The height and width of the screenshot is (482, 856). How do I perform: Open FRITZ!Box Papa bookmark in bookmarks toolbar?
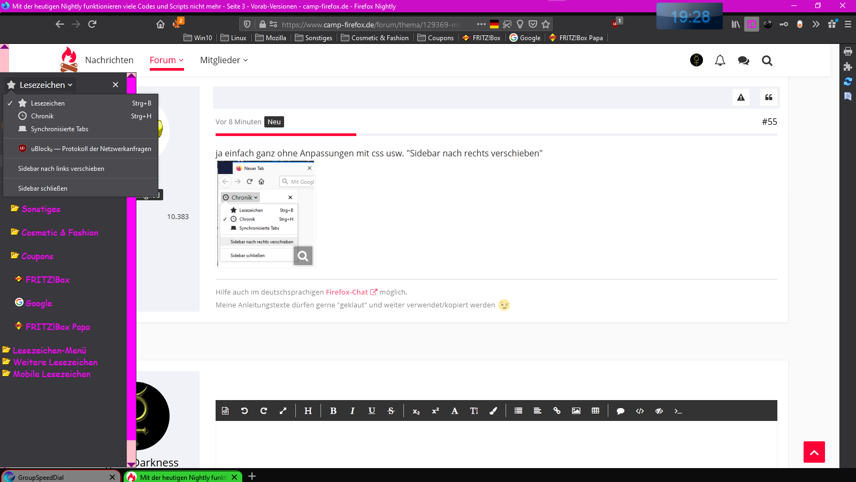576,38
